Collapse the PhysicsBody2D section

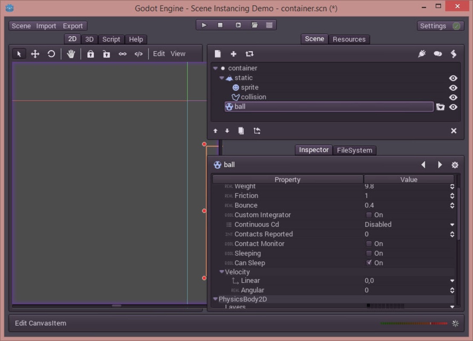pyautogui.click(x=215, y=299)
